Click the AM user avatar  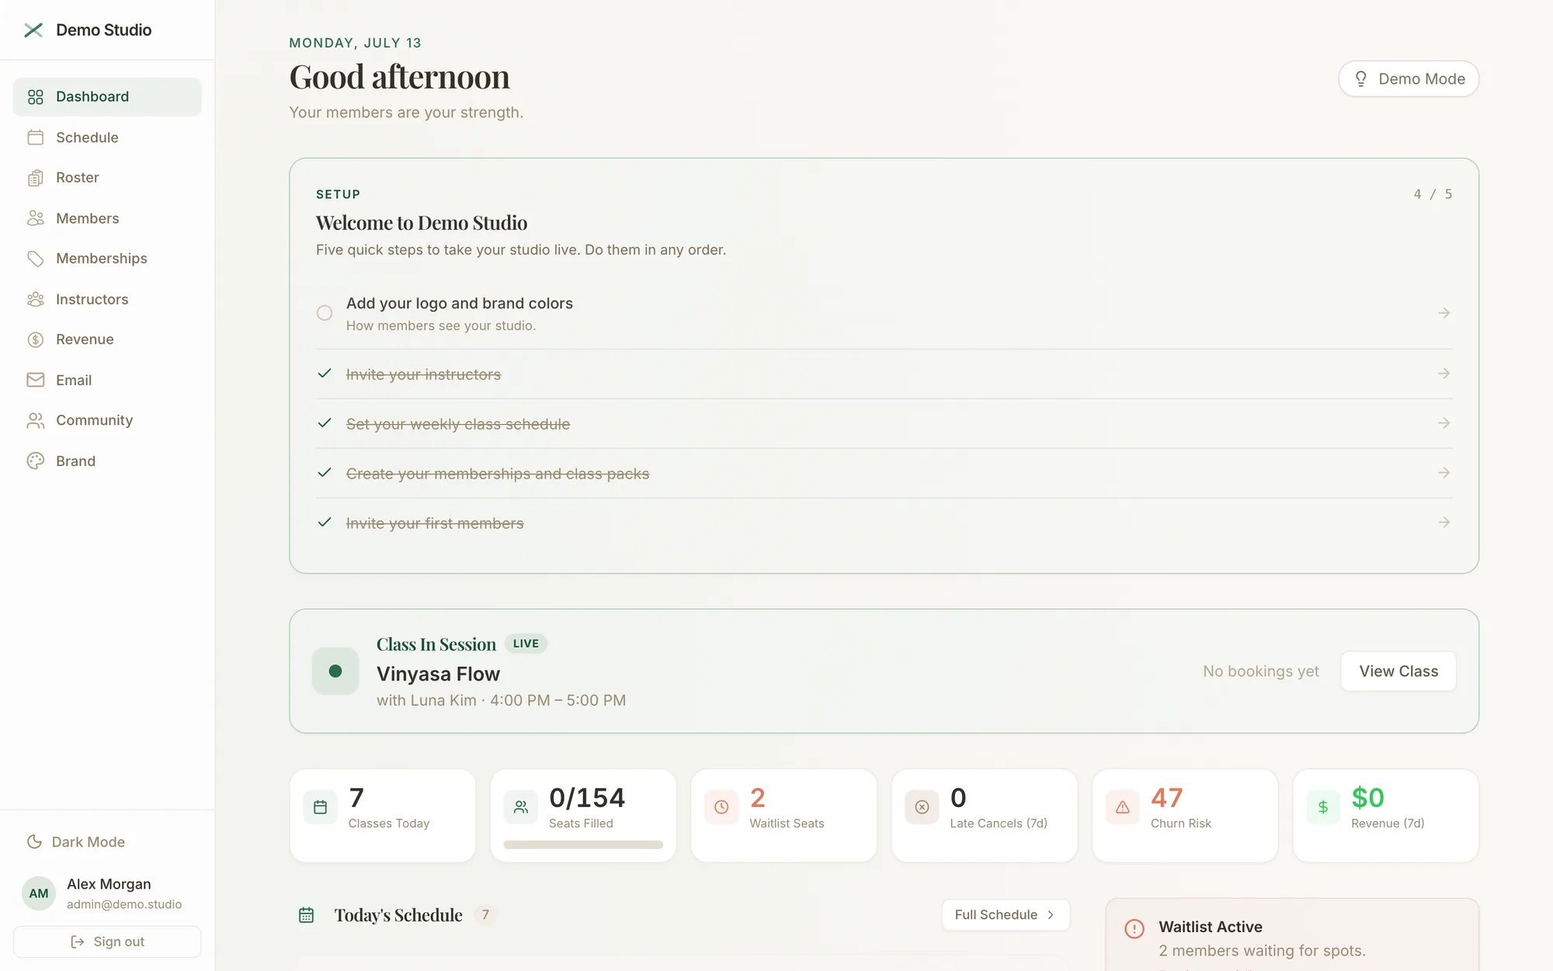[39, 893]
